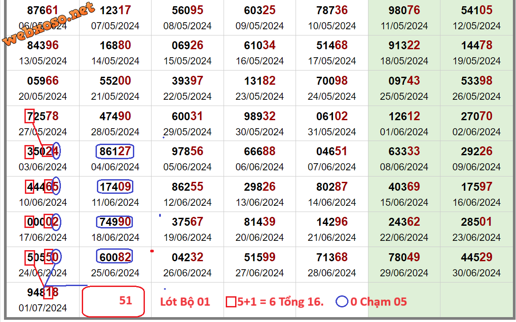Select the number 29226
This screenshot has height=322, width=516.
(476, 151)
